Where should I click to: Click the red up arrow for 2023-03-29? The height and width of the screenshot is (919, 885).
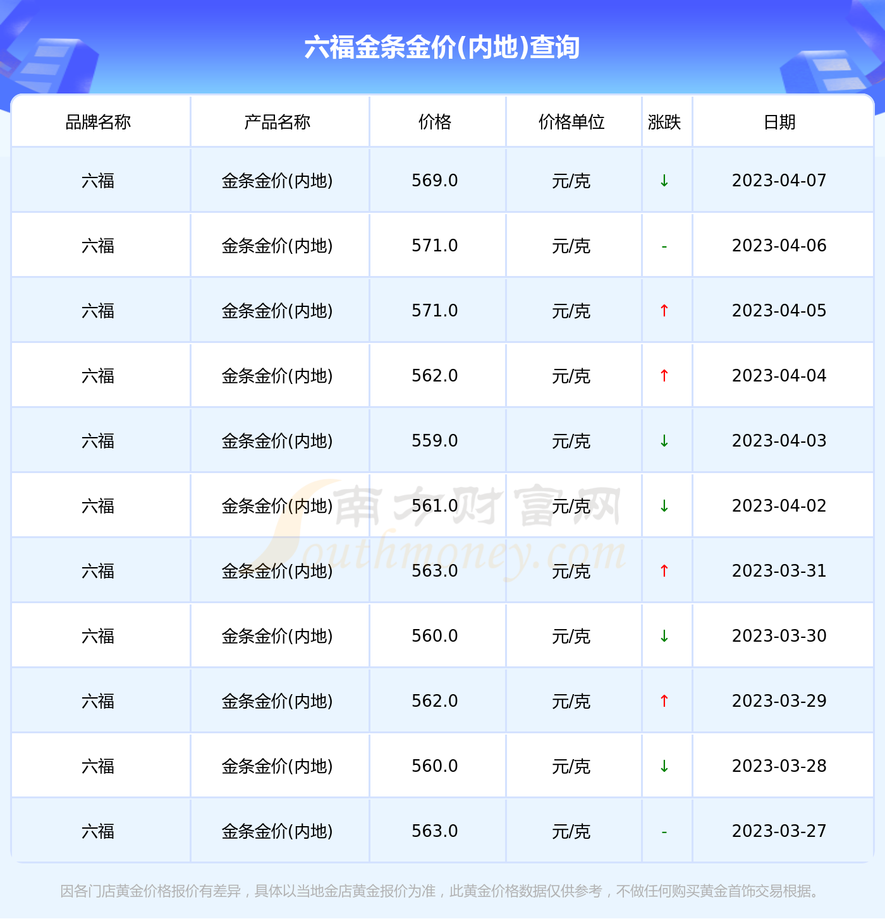click(664, 701)
